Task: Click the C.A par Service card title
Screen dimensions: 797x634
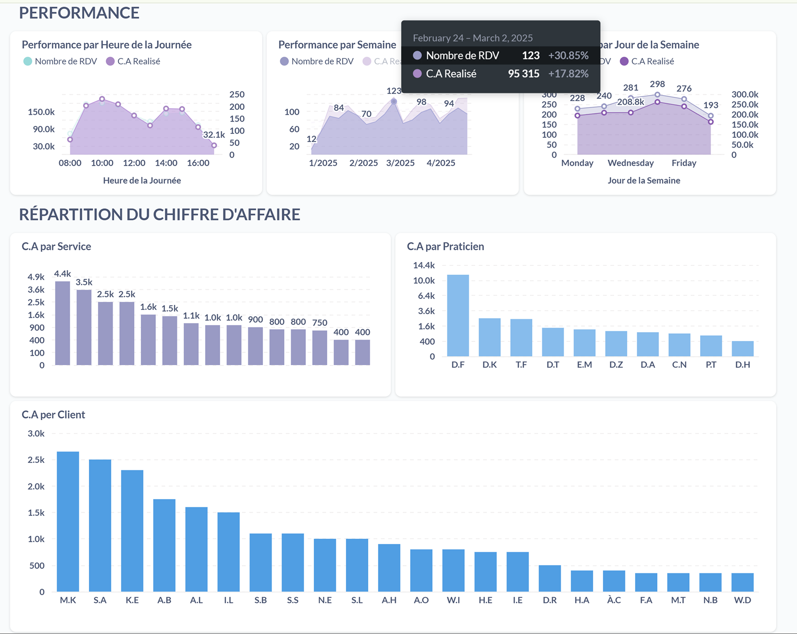Action: [x=56, y=246]
